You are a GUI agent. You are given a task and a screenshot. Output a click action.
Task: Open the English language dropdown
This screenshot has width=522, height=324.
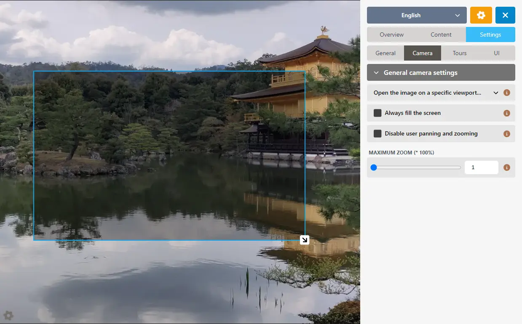416,15
